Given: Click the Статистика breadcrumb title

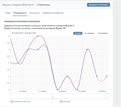Looking at the screenshot, I should pos(43,5).
